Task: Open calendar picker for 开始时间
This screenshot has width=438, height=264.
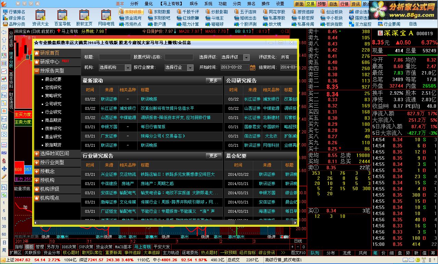Action: tap(253, 67)
